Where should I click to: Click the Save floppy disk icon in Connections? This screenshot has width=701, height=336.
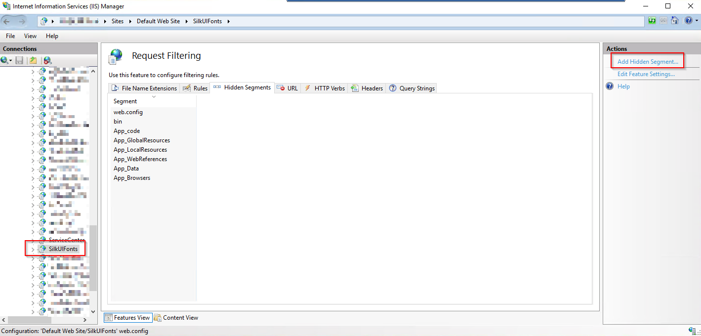click(x=19, y=60)
